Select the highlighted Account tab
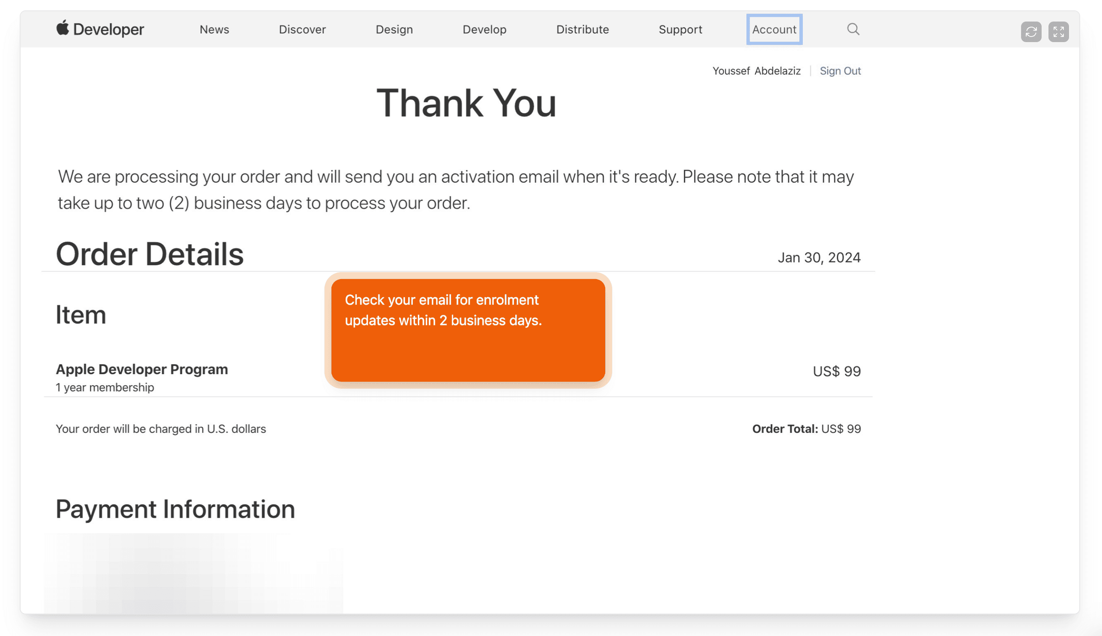The height and width of the screenshot is (636, 1102). tap(774, 29)
